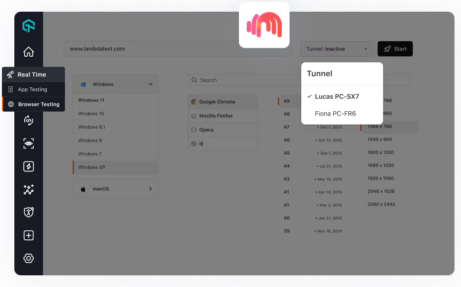The image size is (461, 287).
Task: Click the pink floating app logo tile
Action: click(264, 25)
